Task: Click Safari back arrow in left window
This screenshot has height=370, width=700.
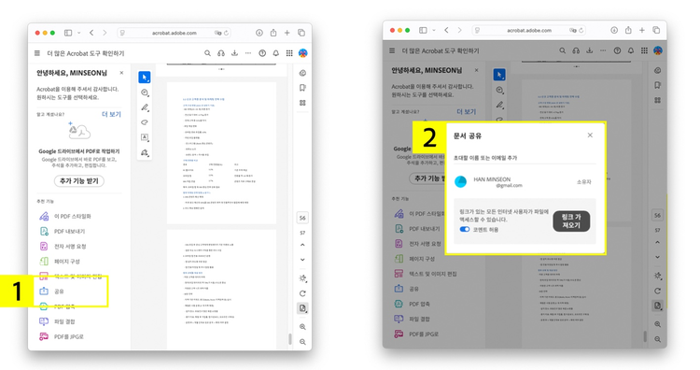Action: coord(91,33)
